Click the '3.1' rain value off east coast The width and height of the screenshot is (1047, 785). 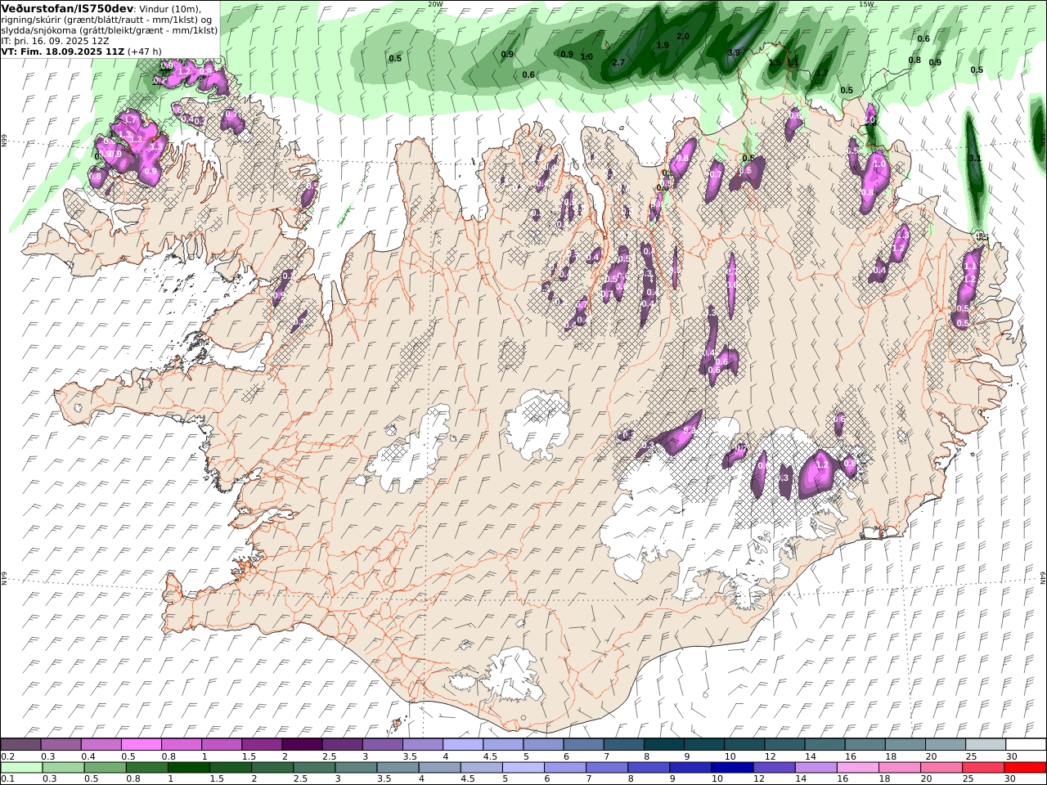[x=974, y=158]
